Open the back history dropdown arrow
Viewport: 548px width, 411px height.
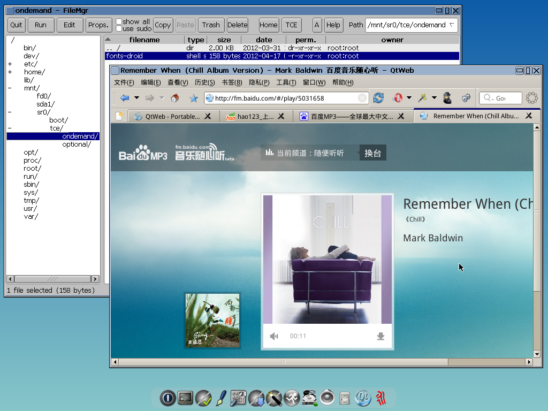click(x=136, y=98)
